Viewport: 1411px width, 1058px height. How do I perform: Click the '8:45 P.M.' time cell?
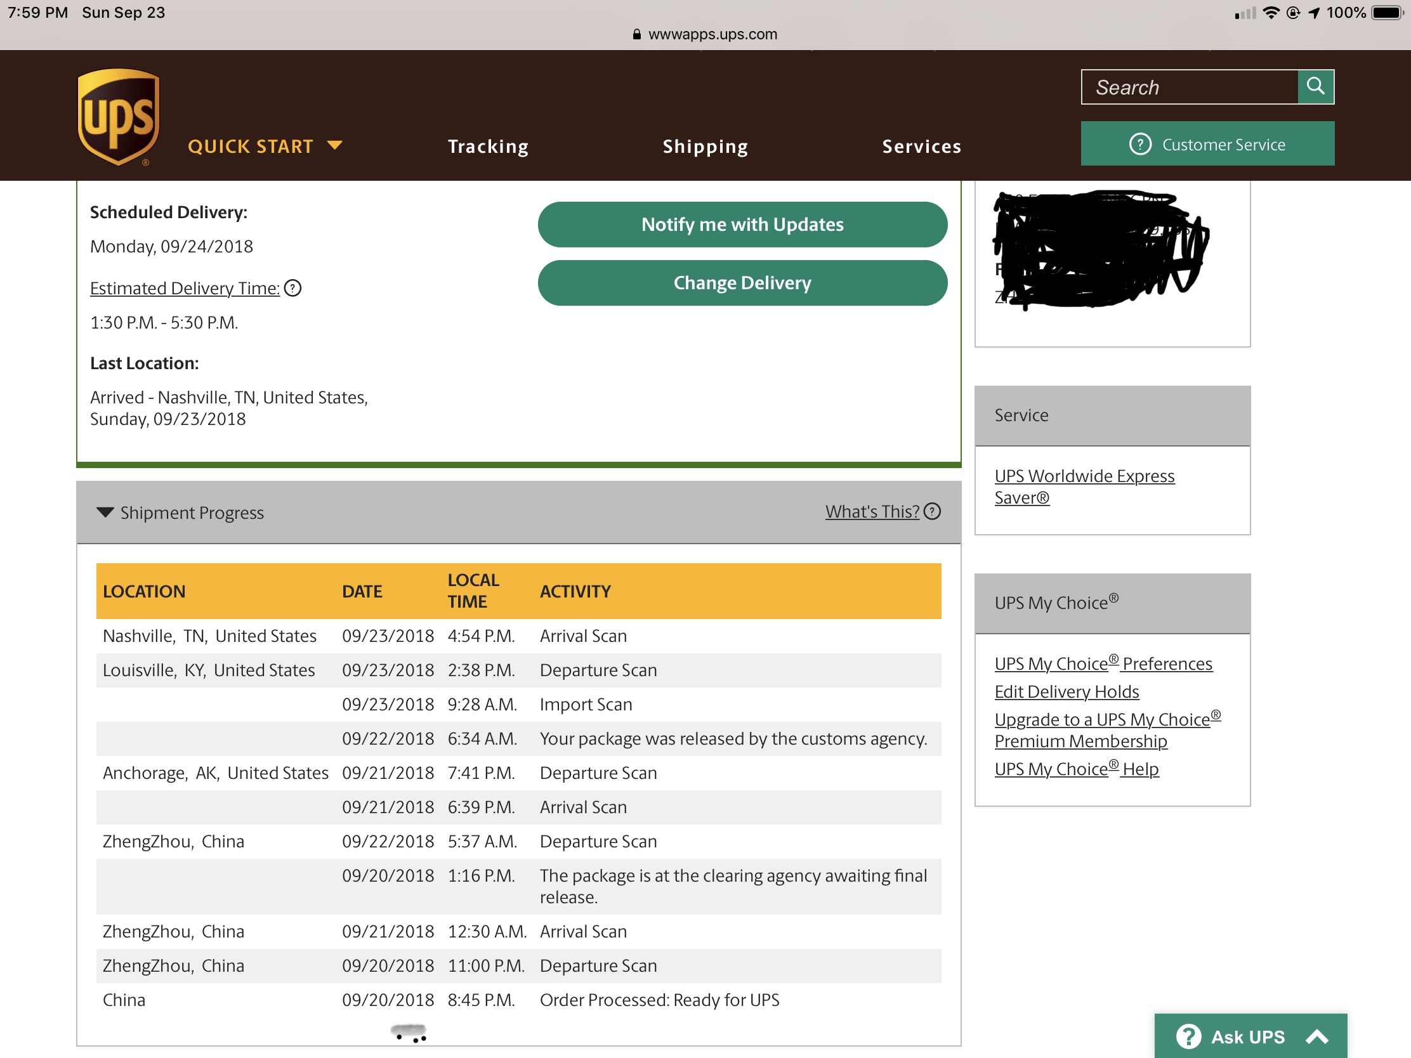click(x=481, y=1000)
